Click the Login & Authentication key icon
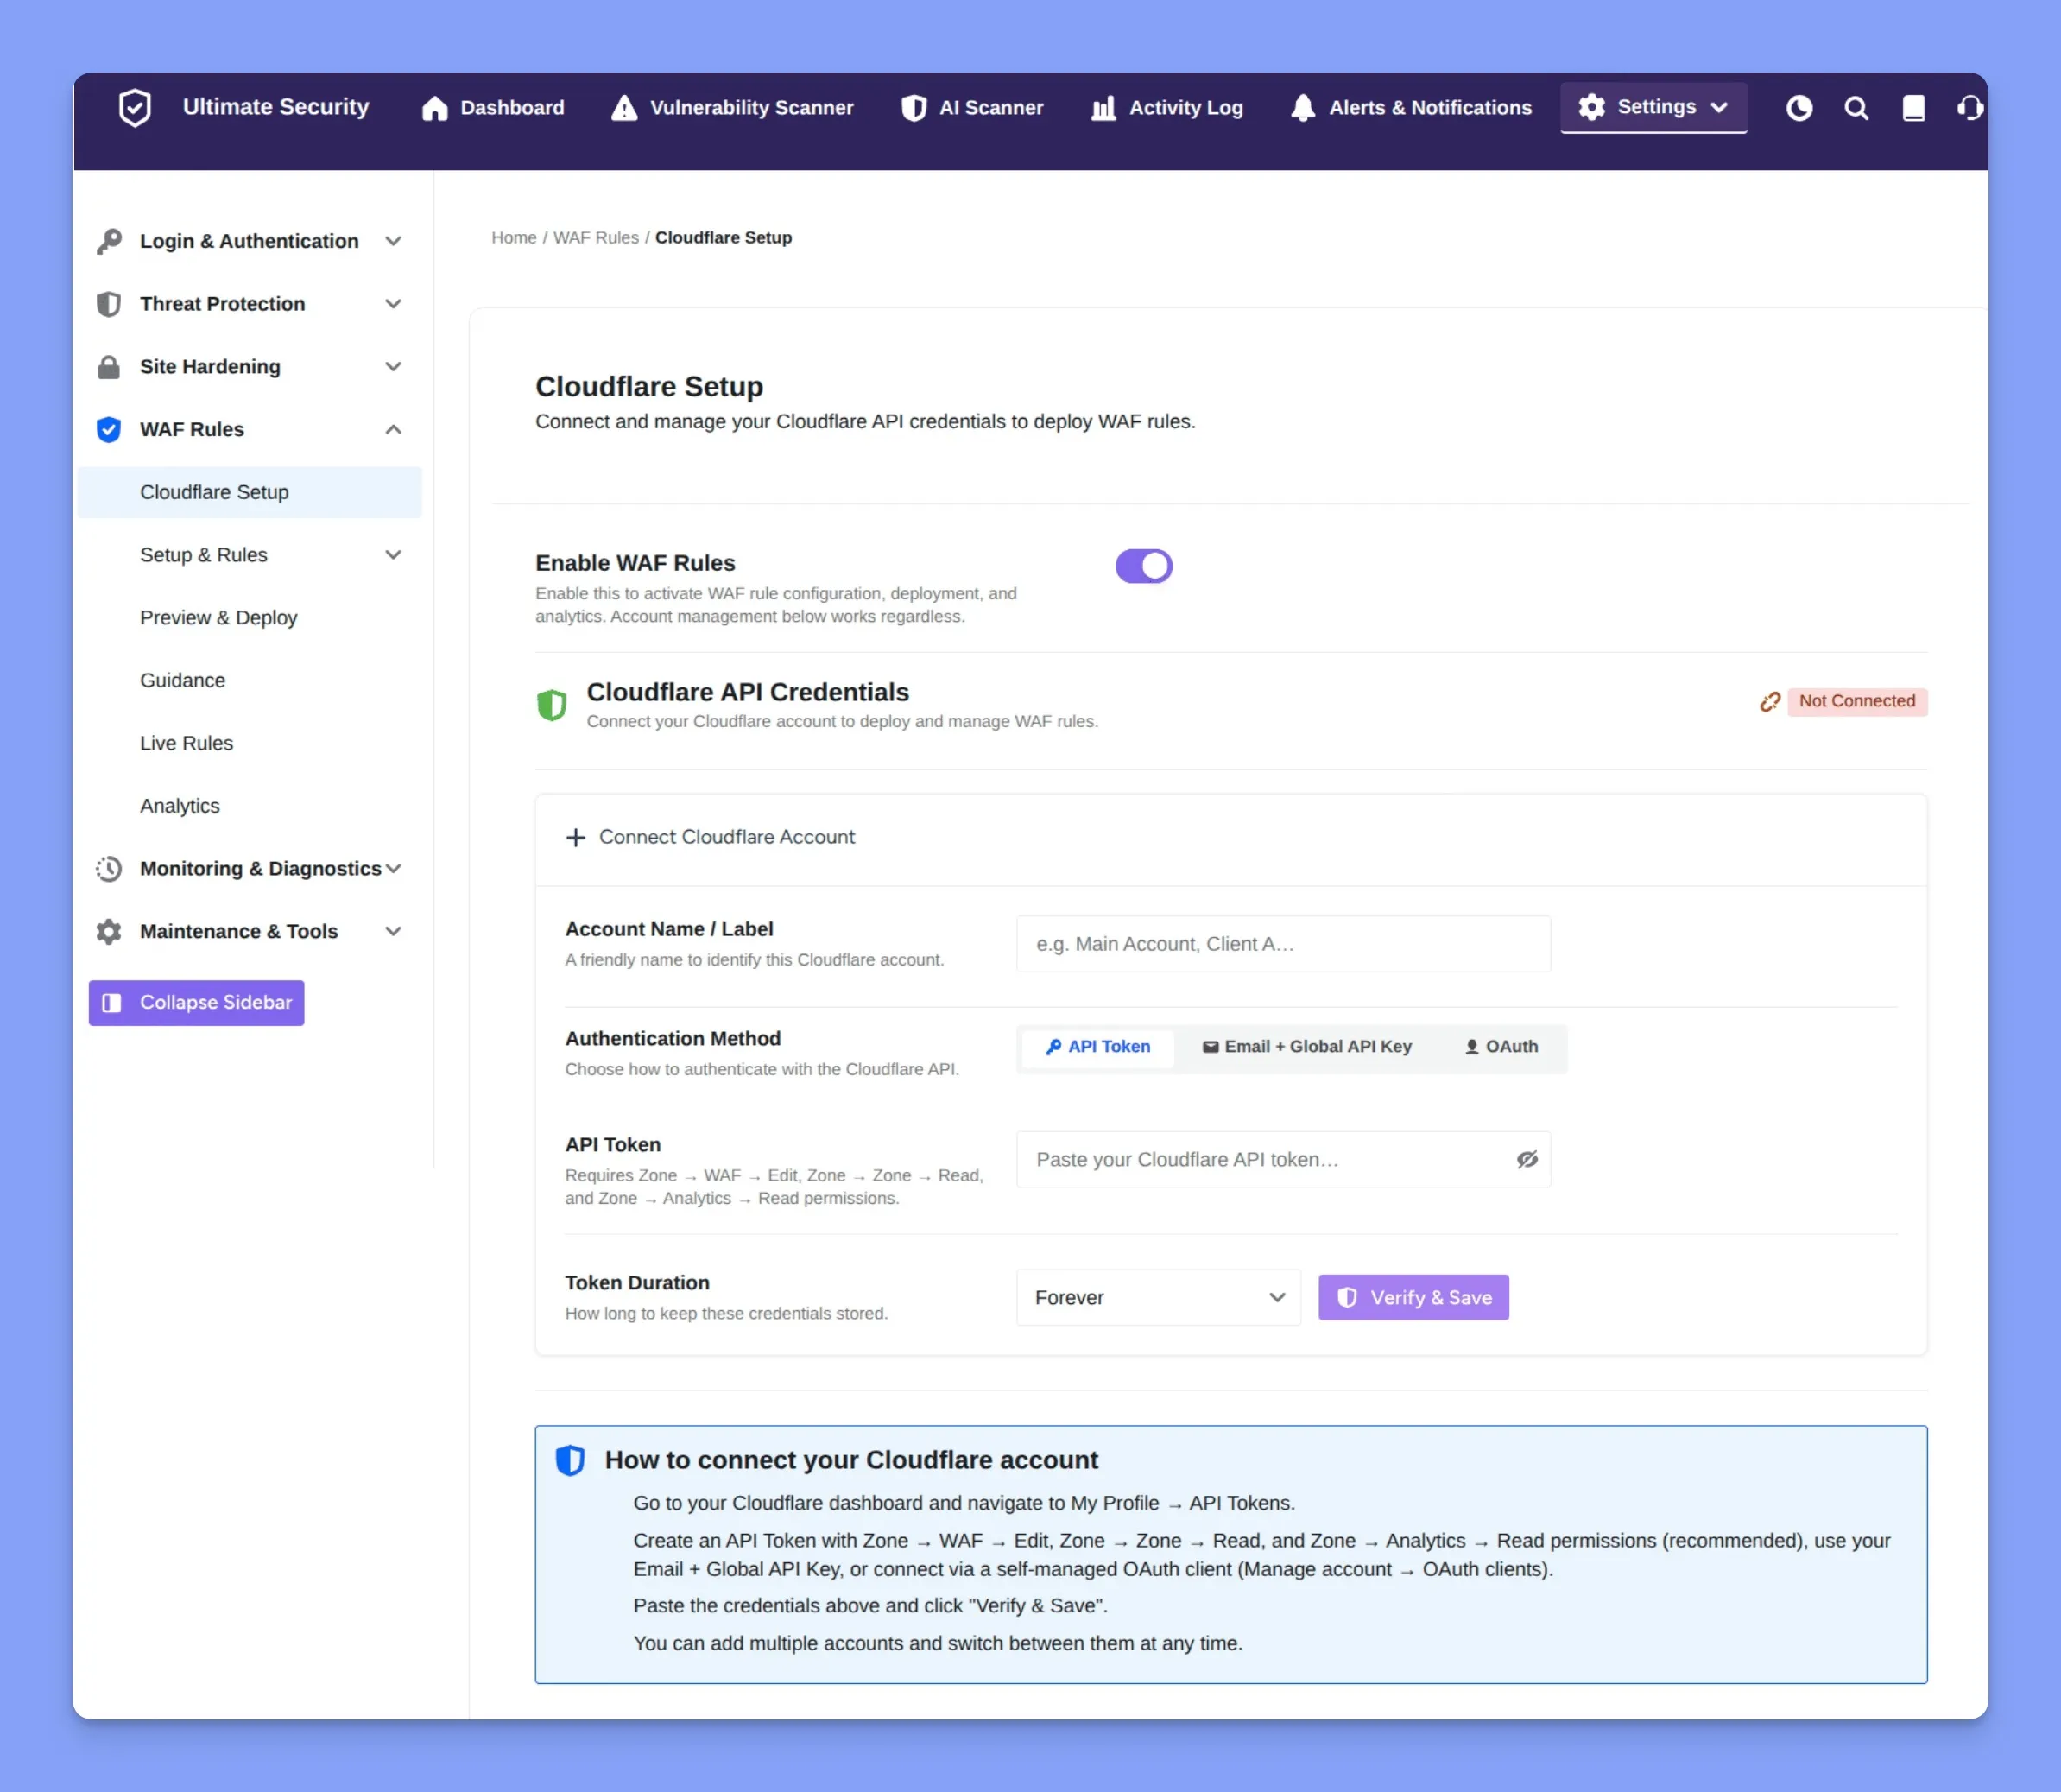Viewport: 2061px width, 1792px height. coord(109,241)
